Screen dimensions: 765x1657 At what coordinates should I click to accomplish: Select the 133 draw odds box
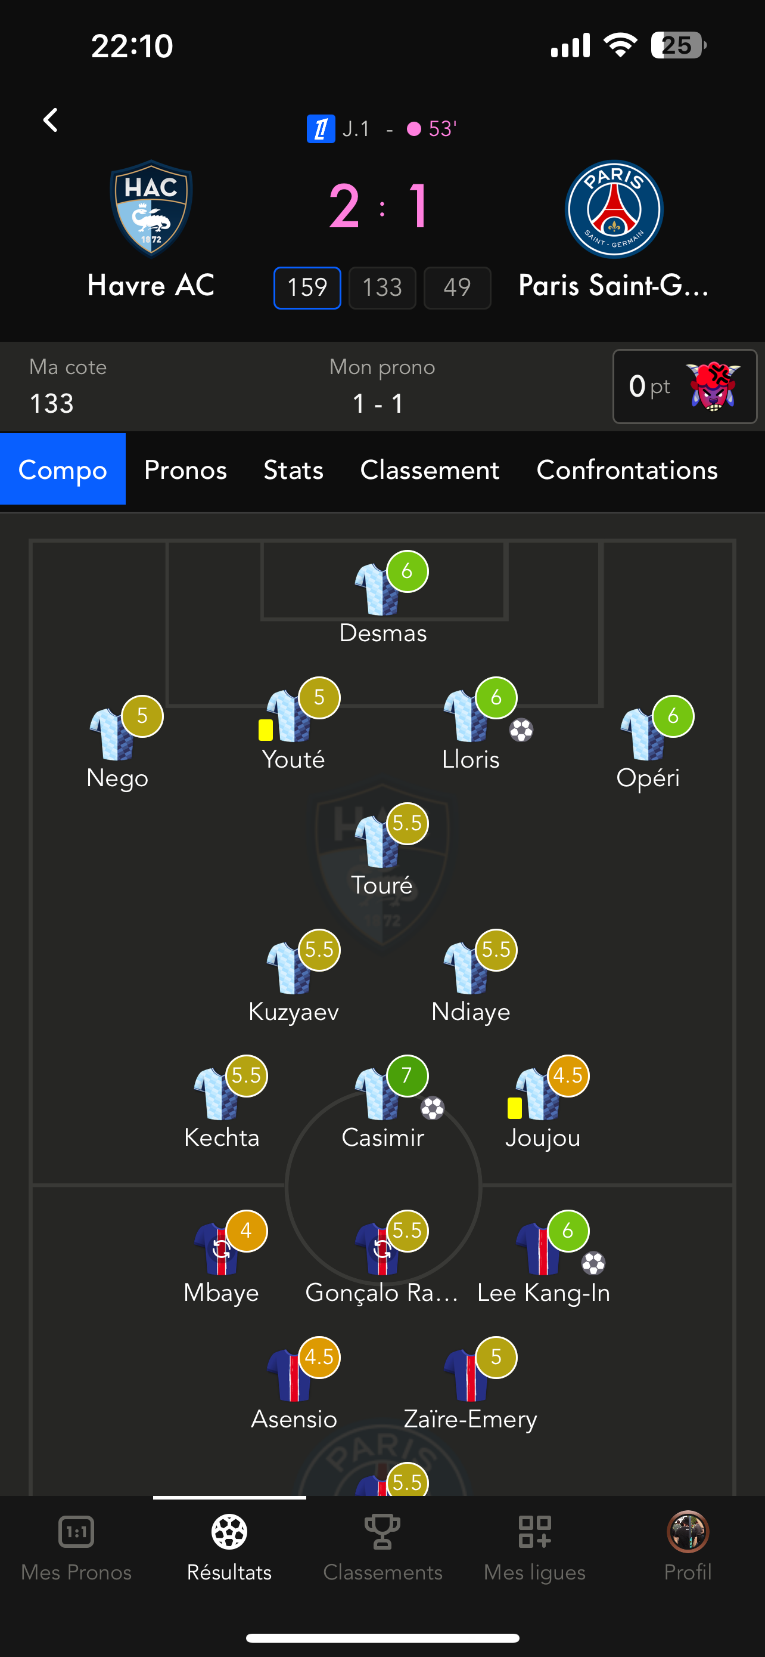(x=382, y=287)
